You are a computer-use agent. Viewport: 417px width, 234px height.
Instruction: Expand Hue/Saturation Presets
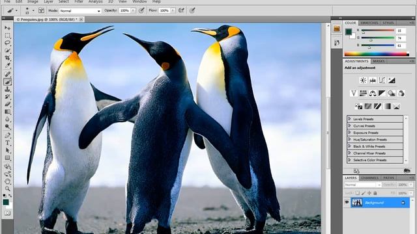point(349,139)
